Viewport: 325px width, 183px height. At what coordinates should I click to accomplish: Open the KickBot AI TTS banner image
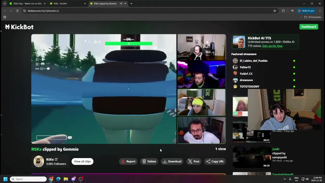(x=239, y=42)
